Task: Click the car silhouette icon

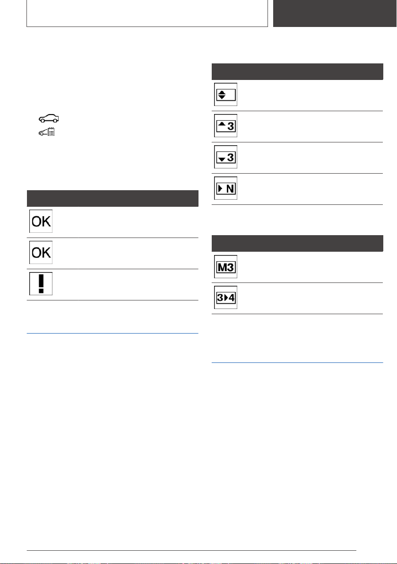Action: [x=49, y=118]
